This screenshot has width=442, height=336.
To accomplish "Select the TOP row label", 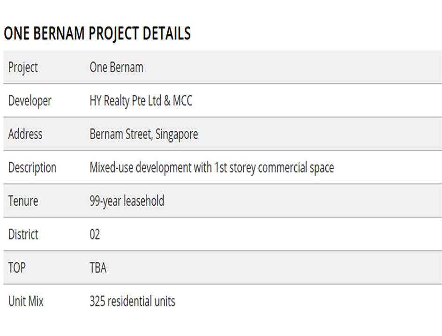I will (x=17, y=268).
